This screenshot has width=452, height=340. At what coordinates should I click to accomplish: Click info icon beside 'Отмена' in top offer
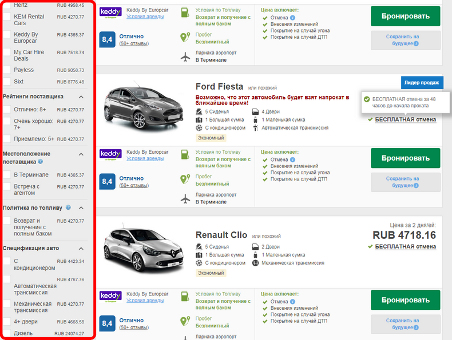coord(292,18)
